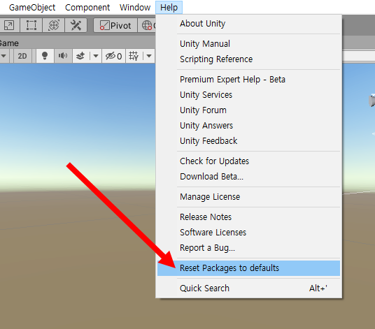Viewport: 375px width, 329px height.
Task: Open the Window menu
Action: pos(135,8)
